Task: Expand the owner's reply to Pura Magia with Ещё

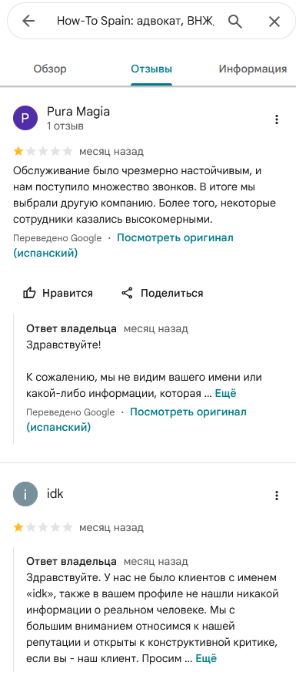Action: tap(225, 394)
